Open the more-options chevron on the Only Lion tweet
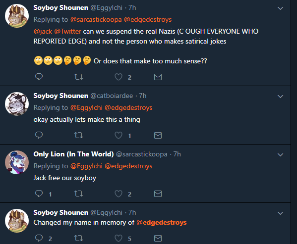The image size is (297, 244). click(280, 155)
